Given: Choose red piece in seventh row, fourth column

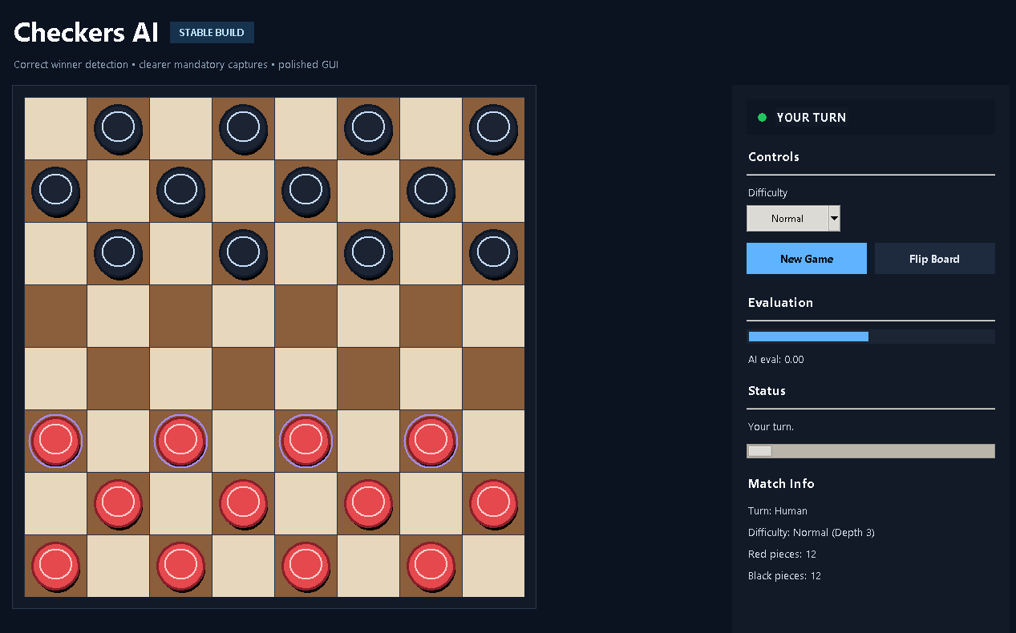Looking at the screenshot, I should click(x=244, y=503).
